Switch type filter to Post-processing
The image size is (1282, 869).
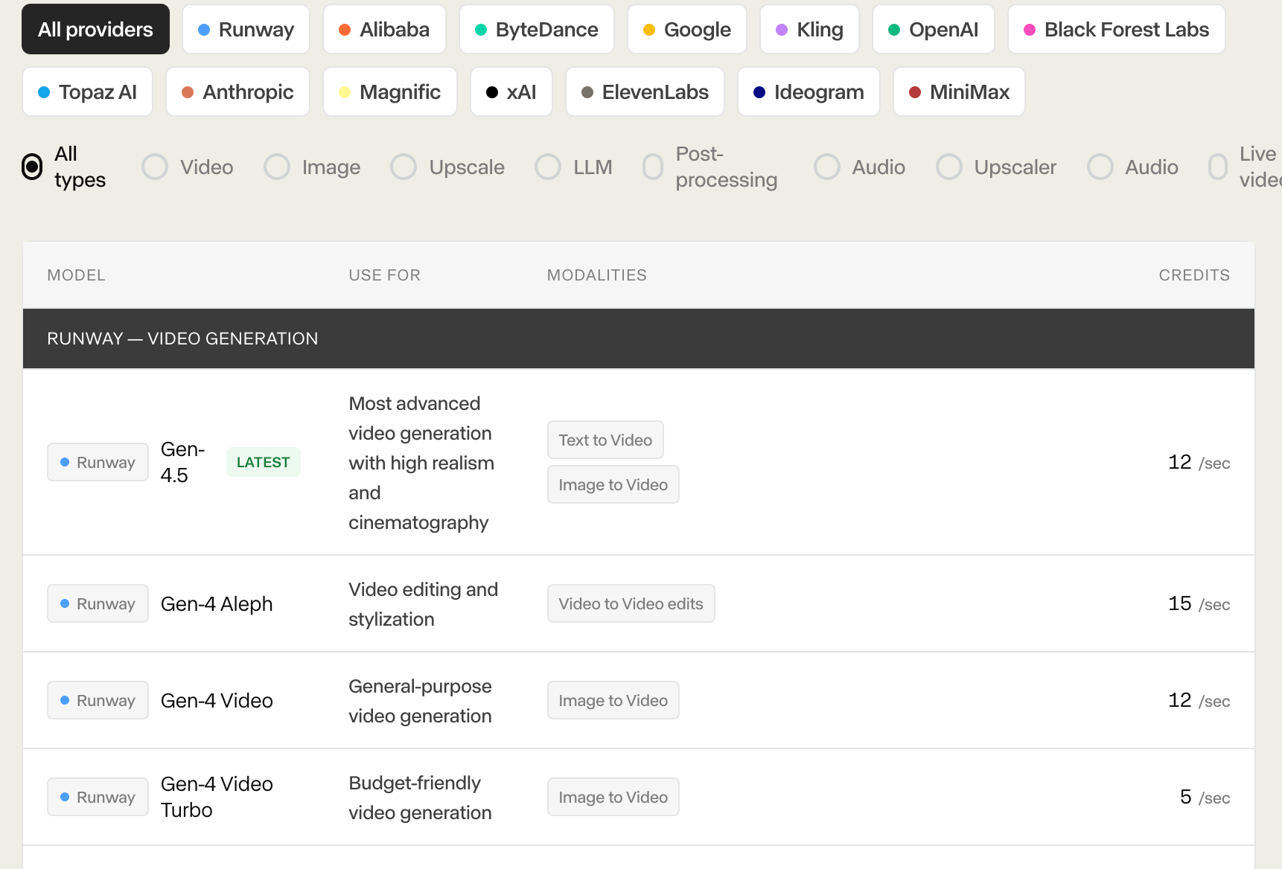653,167
